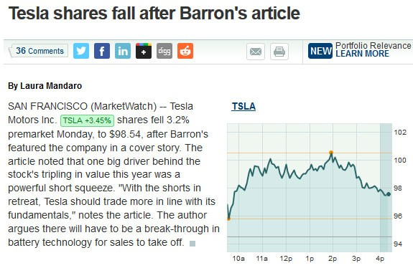Click the article headline about Tesla shares
Viewport: 413px width, 268px height.
[x=154, y=13]
